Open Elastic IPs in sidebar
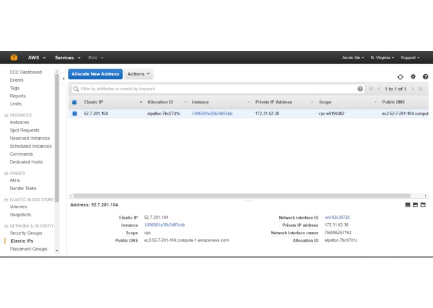Image resolution: width=433 pixels, height=308 pixels. pos(22,241)
